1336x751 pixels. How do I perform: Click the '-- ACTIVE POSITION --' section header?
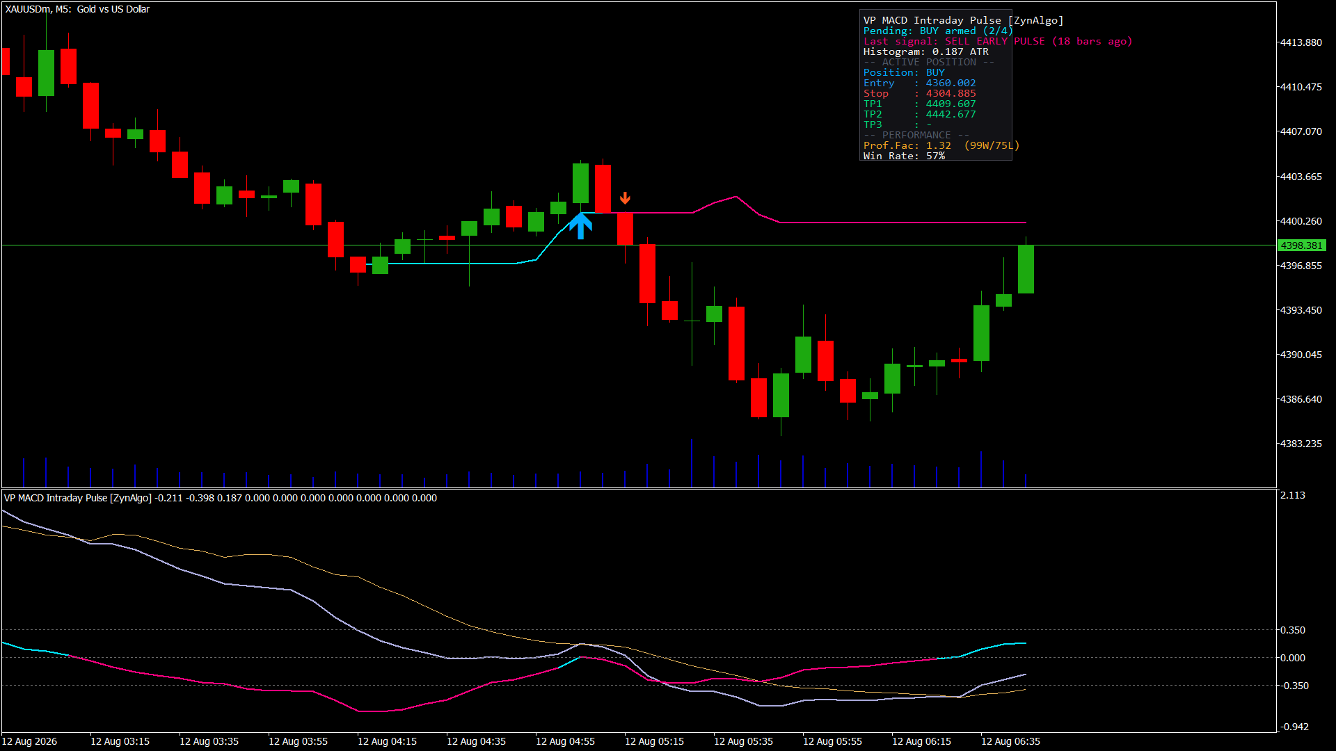pyautogui.click(x=928, y=62)
